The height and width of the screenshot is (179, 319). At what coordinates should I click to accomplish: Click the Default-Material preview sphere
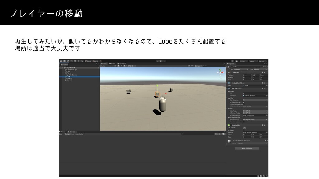(x=229, y=141)
